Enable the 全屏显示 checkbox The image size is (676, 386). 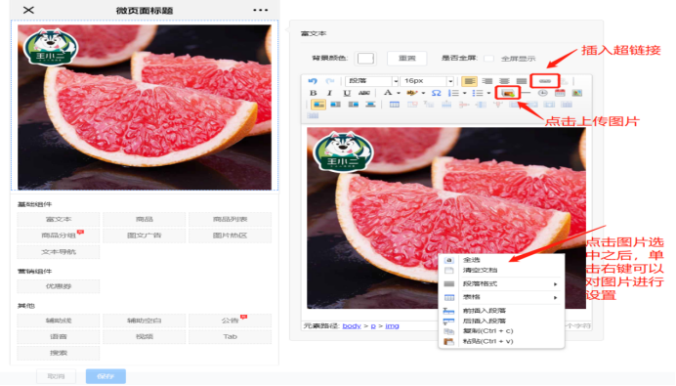[488, 59]
